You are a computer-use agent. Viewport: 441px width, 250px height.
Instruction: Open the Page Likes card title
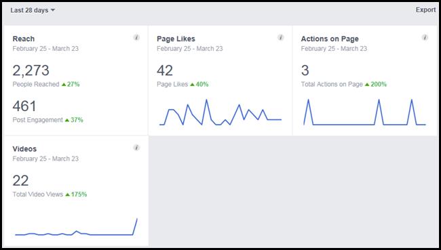click(176, 39)
